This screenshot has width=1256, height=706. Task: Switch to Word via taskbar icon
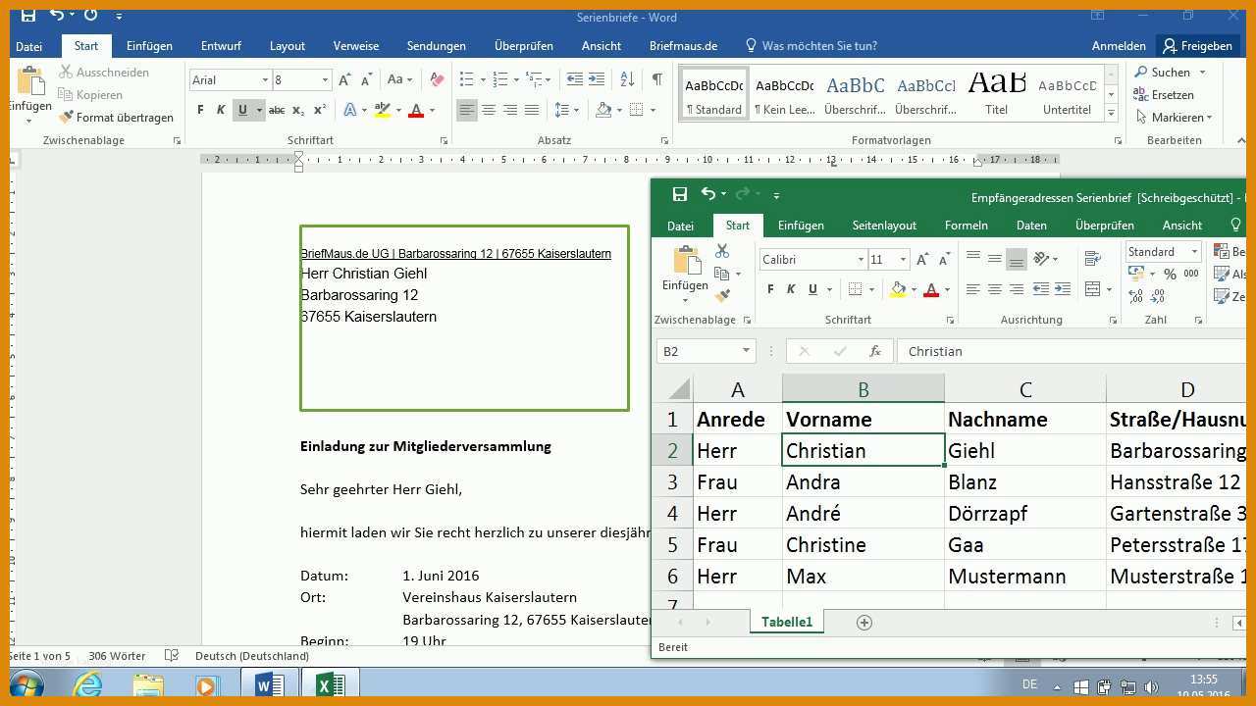[x=269, y=685]
